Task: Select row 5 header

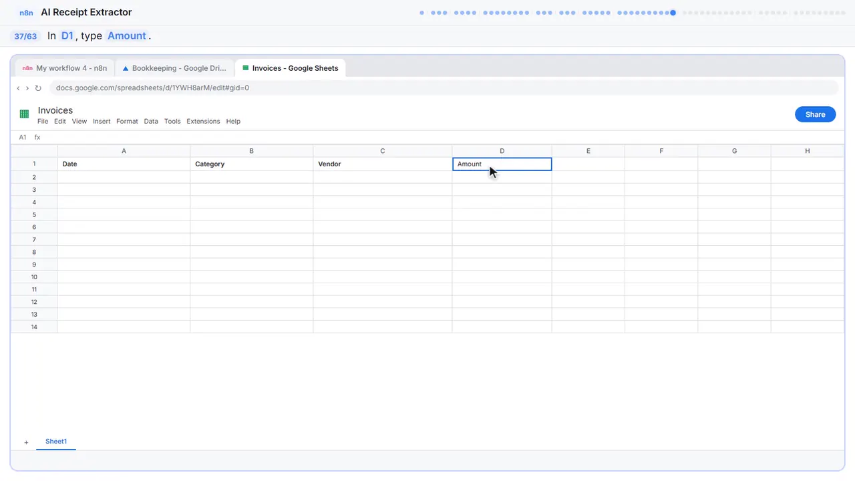Action: pyautogui.click(x=34, y=214)
